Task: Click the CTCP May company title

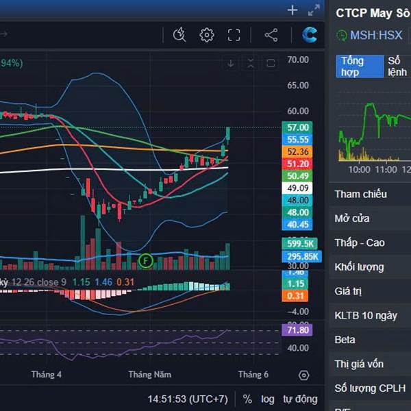Action: (373, 13)
